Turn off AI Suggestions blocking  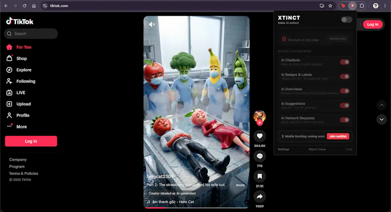point(345,106)
